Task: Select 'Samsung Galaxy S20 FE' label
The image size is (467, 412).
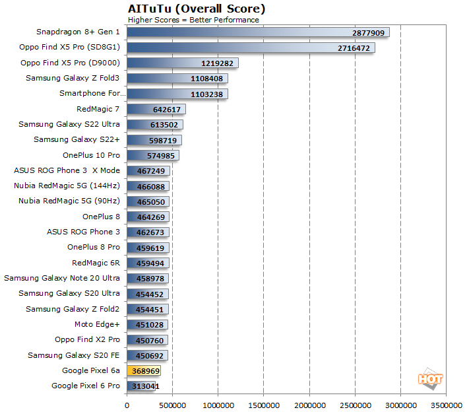Action: point(74,355)
